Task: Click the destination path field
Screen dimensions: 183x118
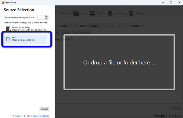Action: point(112,108)
